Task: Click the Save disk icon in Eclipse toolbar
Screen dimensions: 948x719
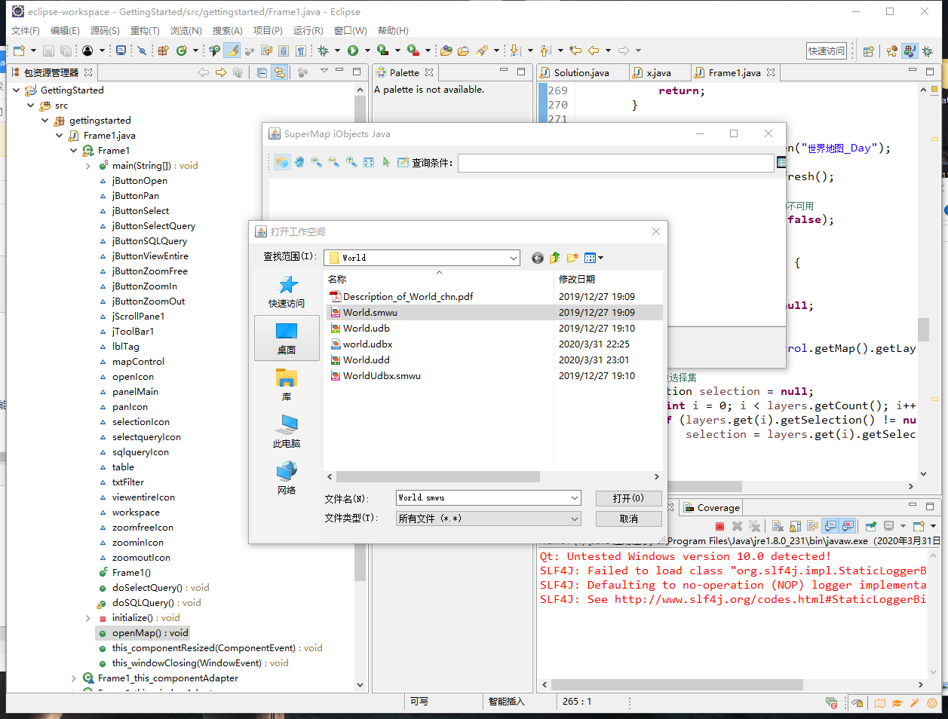Action: 48,50
